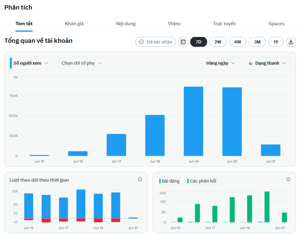Click the 750K axis label
The image size is (299, 234).
point(13,96)
